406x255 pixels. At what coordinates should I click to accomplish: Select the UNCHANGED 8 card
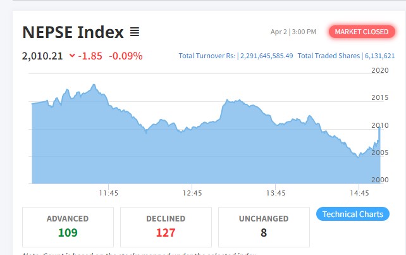click(x=264, y=226)
